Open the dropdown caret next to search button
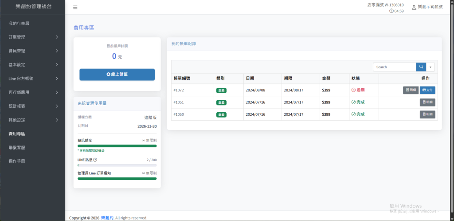Viewport: 454px width, 221px height. click(x=431, y=67)
